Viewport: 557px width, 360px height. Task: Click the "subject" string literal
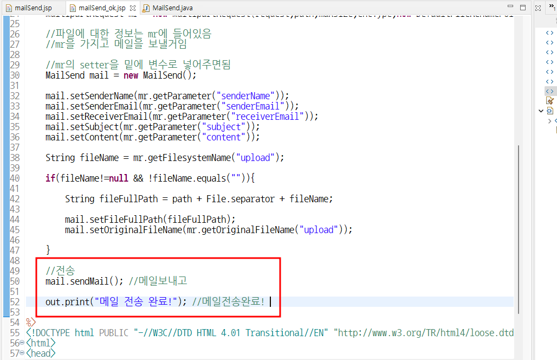pos(224,127)
